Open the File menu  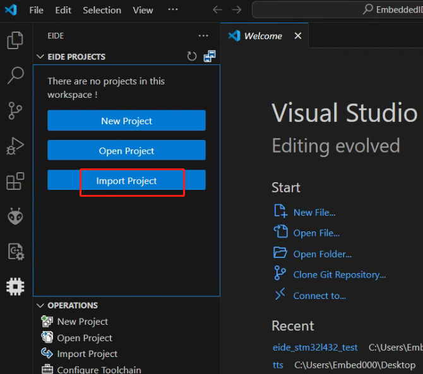click(36, 10)
